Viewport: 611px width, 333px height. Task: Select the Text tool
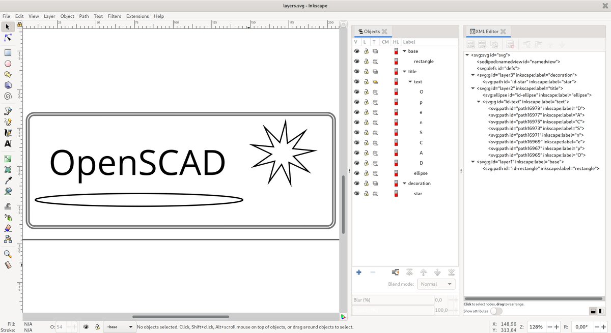[x=8, y=144]
